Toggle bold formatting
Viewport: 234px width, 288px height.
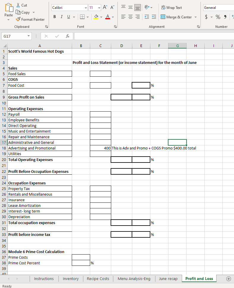coord(55,17)
